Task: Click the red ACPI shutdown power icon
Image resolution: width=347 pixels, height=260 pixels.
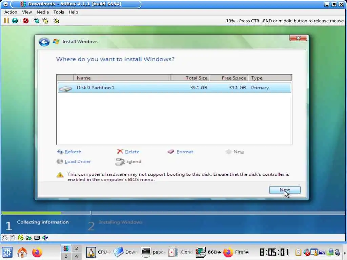Action: click(x=26, y=21)
